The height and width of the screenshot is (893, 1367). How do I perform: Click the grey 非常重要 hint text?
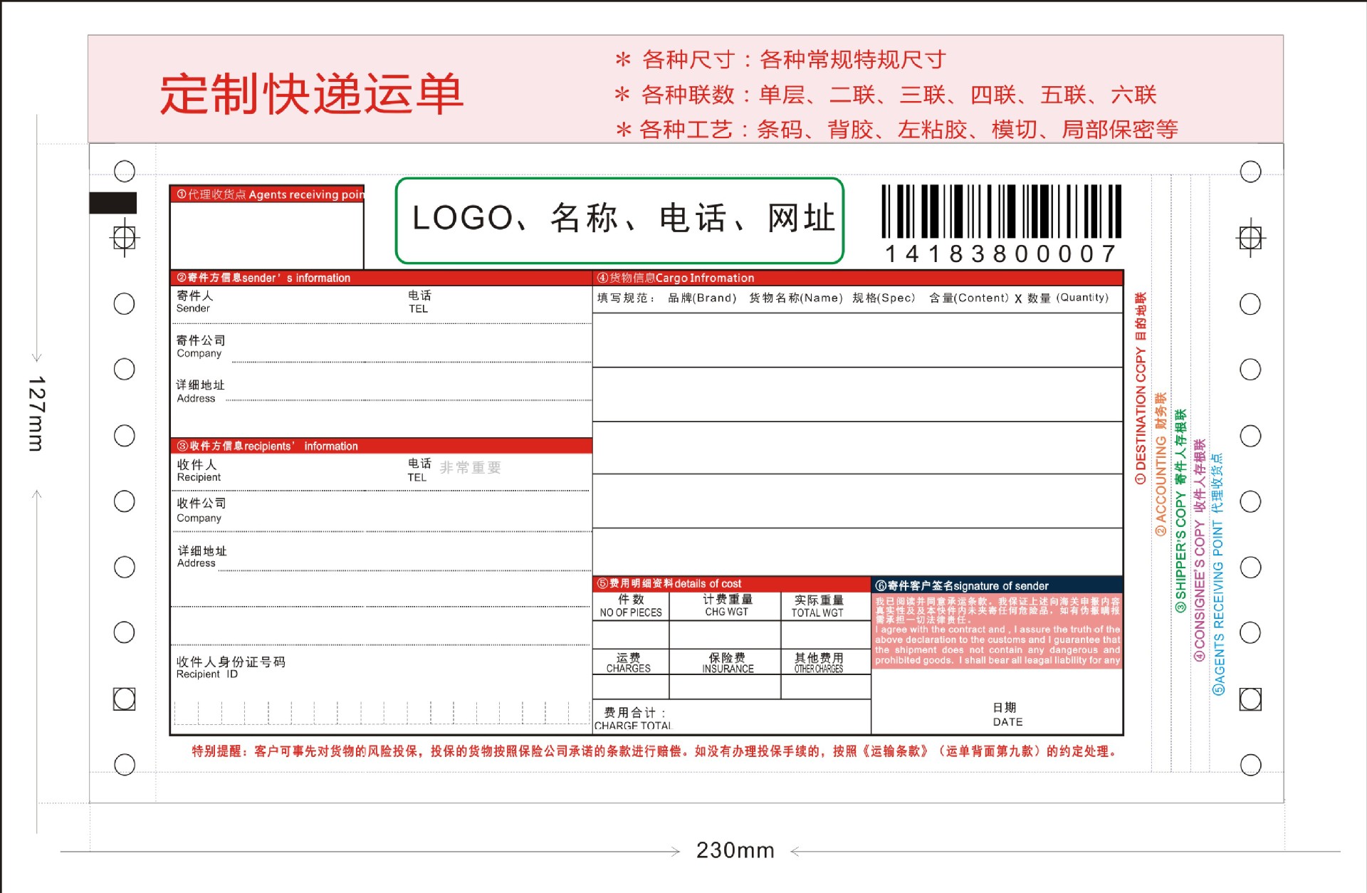(471, 468)
